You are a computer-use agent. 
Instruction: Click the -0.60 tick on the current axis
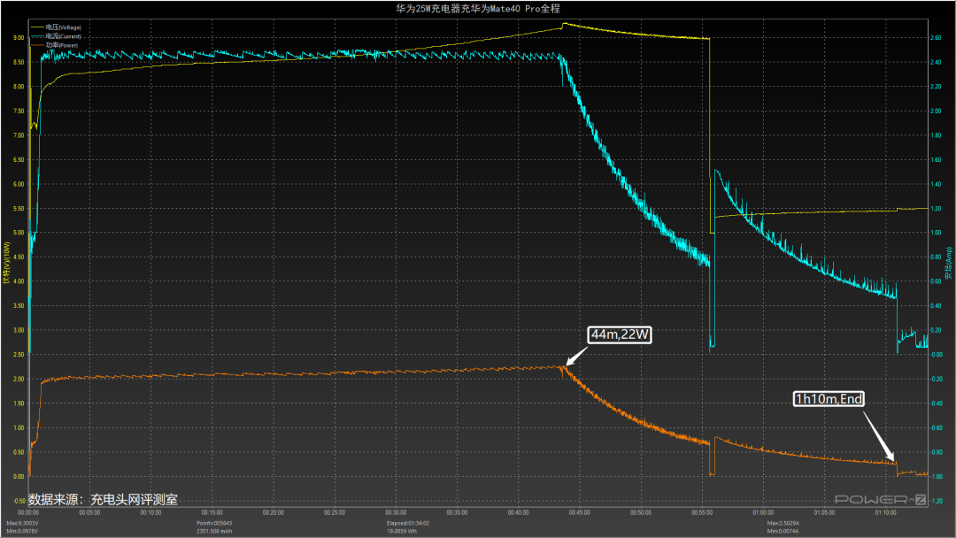[x=936, y=427]
